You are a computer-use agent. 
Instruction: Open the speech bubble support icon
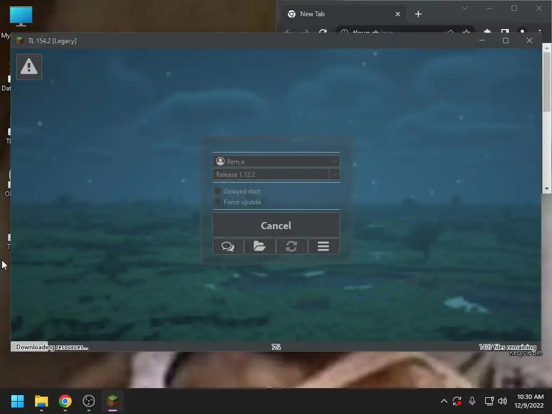[228, 246]
